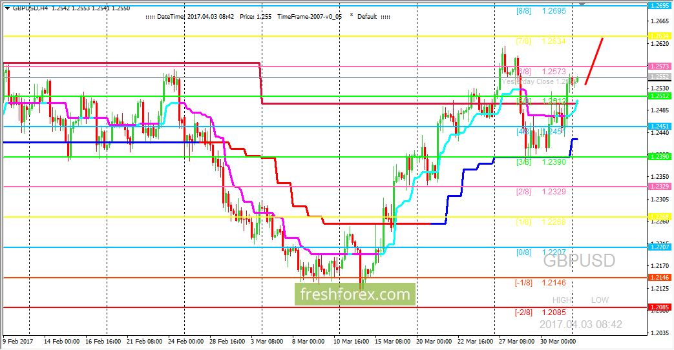674x350 pixels.
Task: Click the orange 1.2146 tag on price axis
Action: [660, 278]
